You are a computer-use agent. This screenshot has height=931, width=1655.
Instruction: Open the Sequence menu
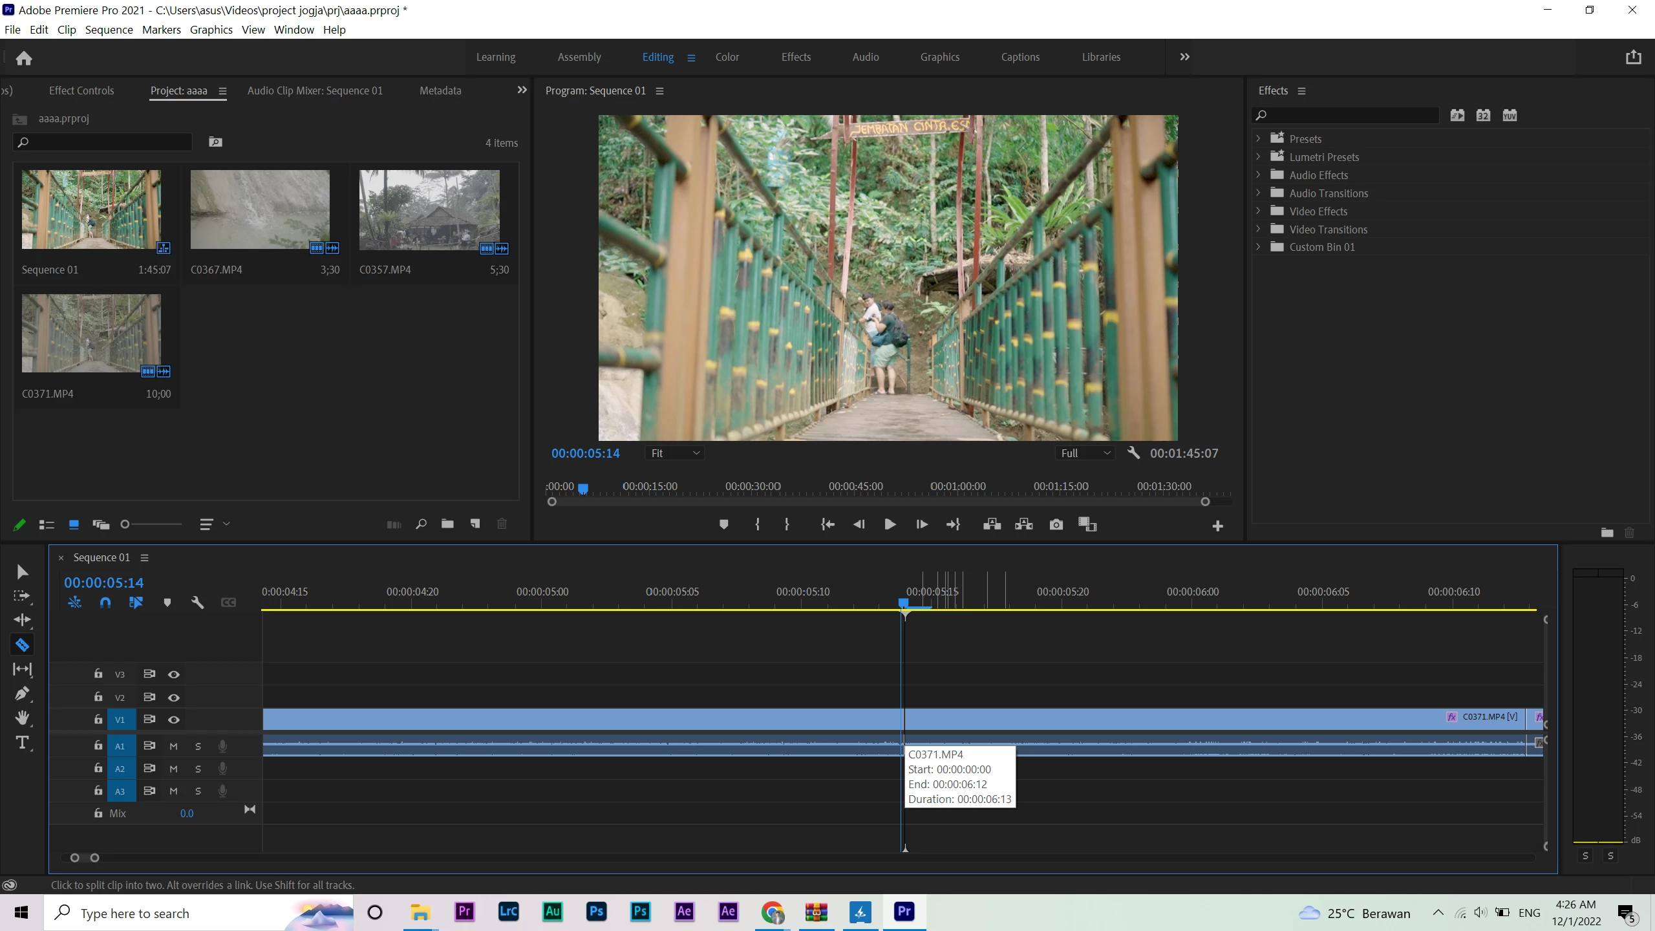(109, 30)
